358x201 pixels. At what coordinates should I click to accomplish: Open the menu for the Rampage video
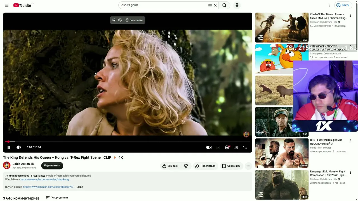click(x=350, y=173)
